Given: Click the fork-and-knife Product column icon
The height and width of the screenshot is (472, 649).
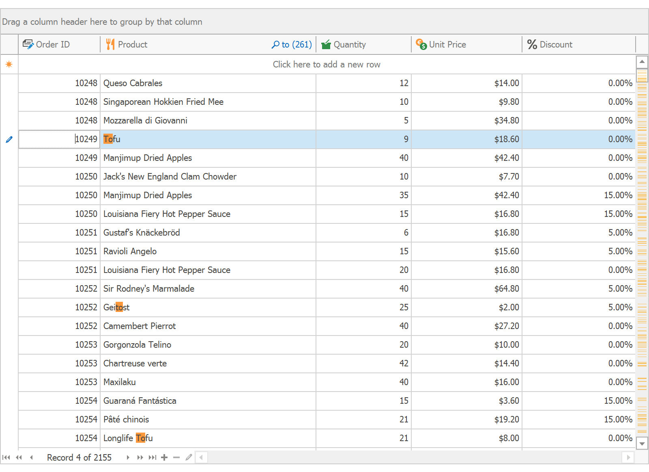Looking at the screenshot, I should (110, 44).
